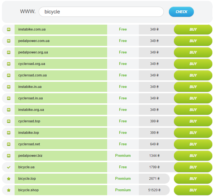Buy the bicycle.ua domain
Screen dimensions: 216x196
[x=193, y=167]
